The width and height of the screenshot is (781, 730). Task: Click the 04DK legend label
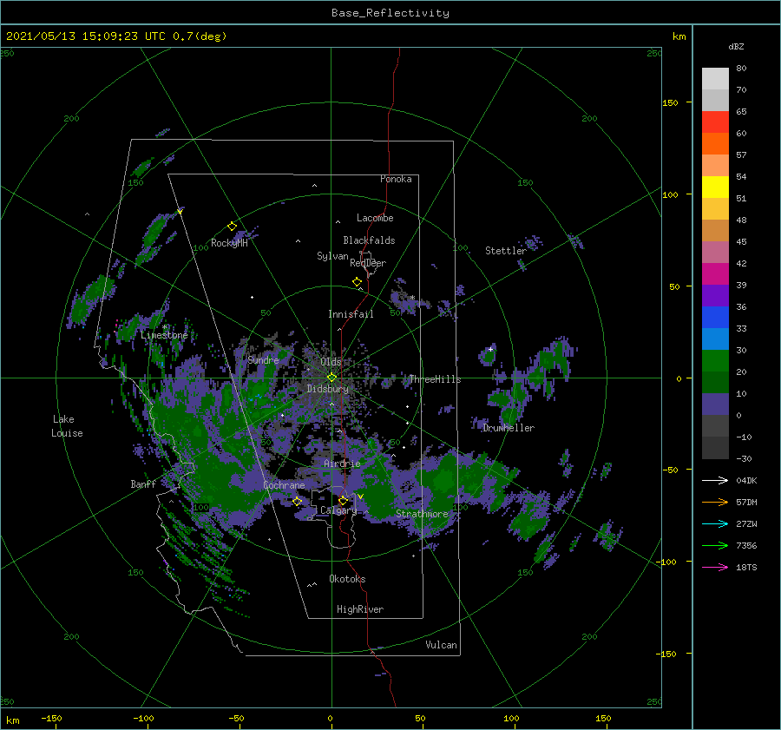[x=746, y=481]
